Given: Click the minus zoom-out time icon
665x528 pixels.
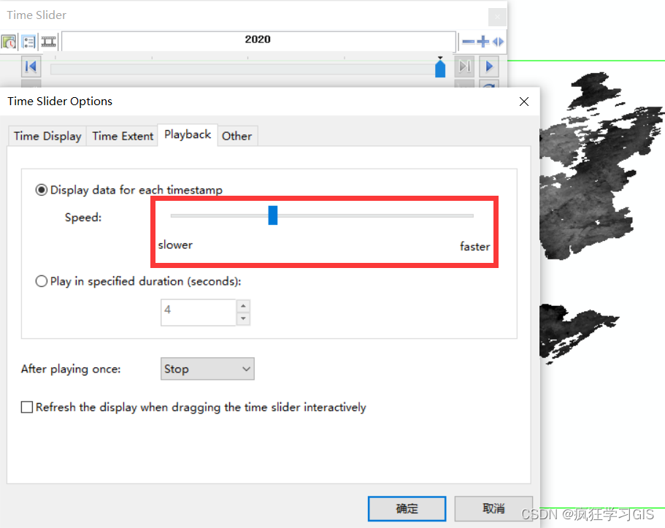Looking at the screenshot, I should click(468, 42).
